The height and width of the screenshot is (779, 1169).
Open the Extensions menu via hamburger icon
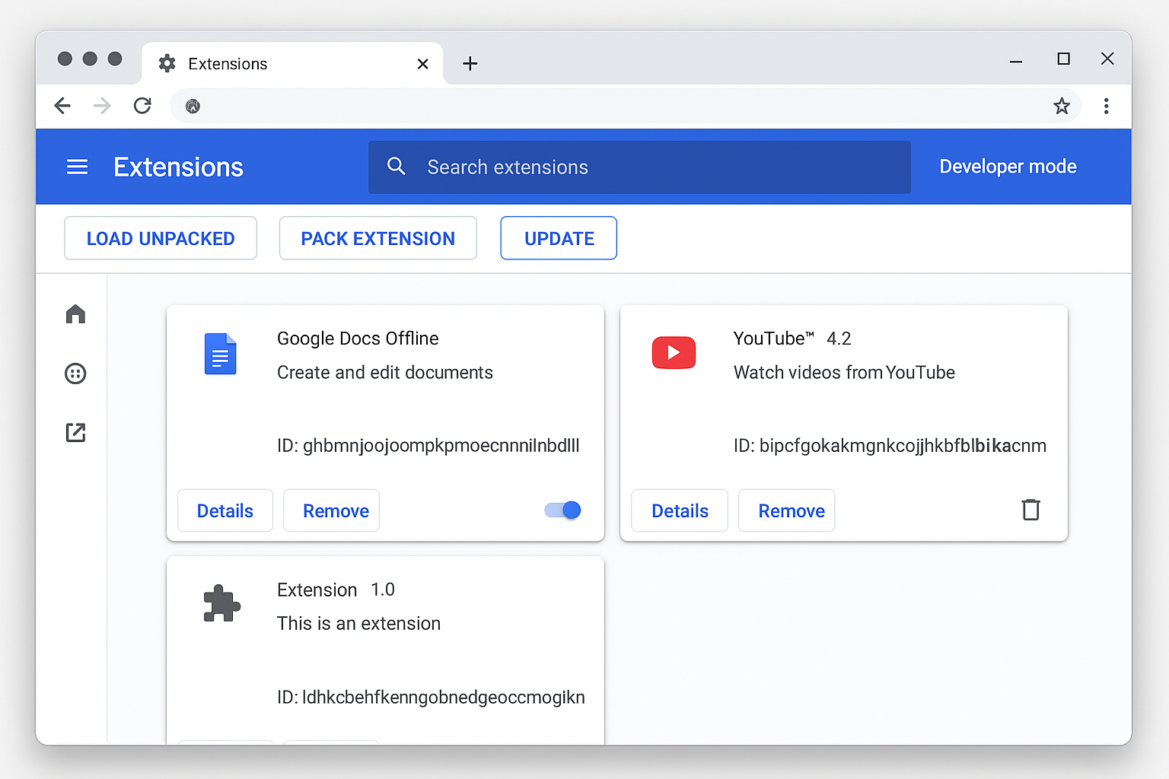click(x=77, y=167)
